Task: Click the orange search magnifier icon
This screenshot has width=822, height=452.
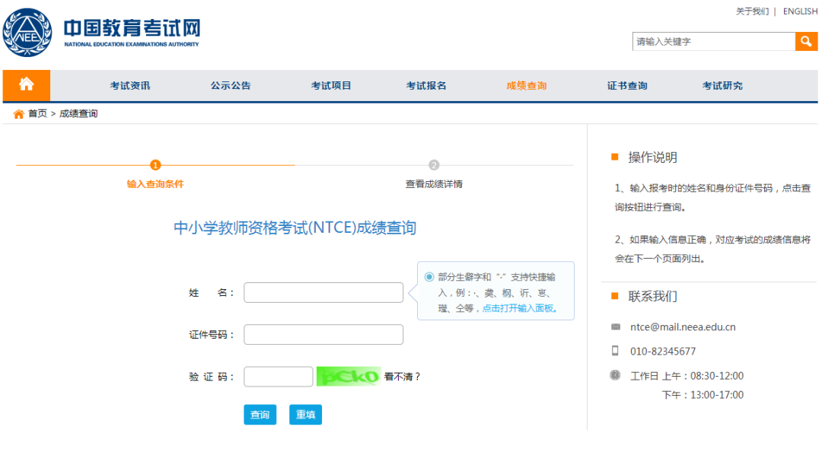Action: [x=806, y=41]
